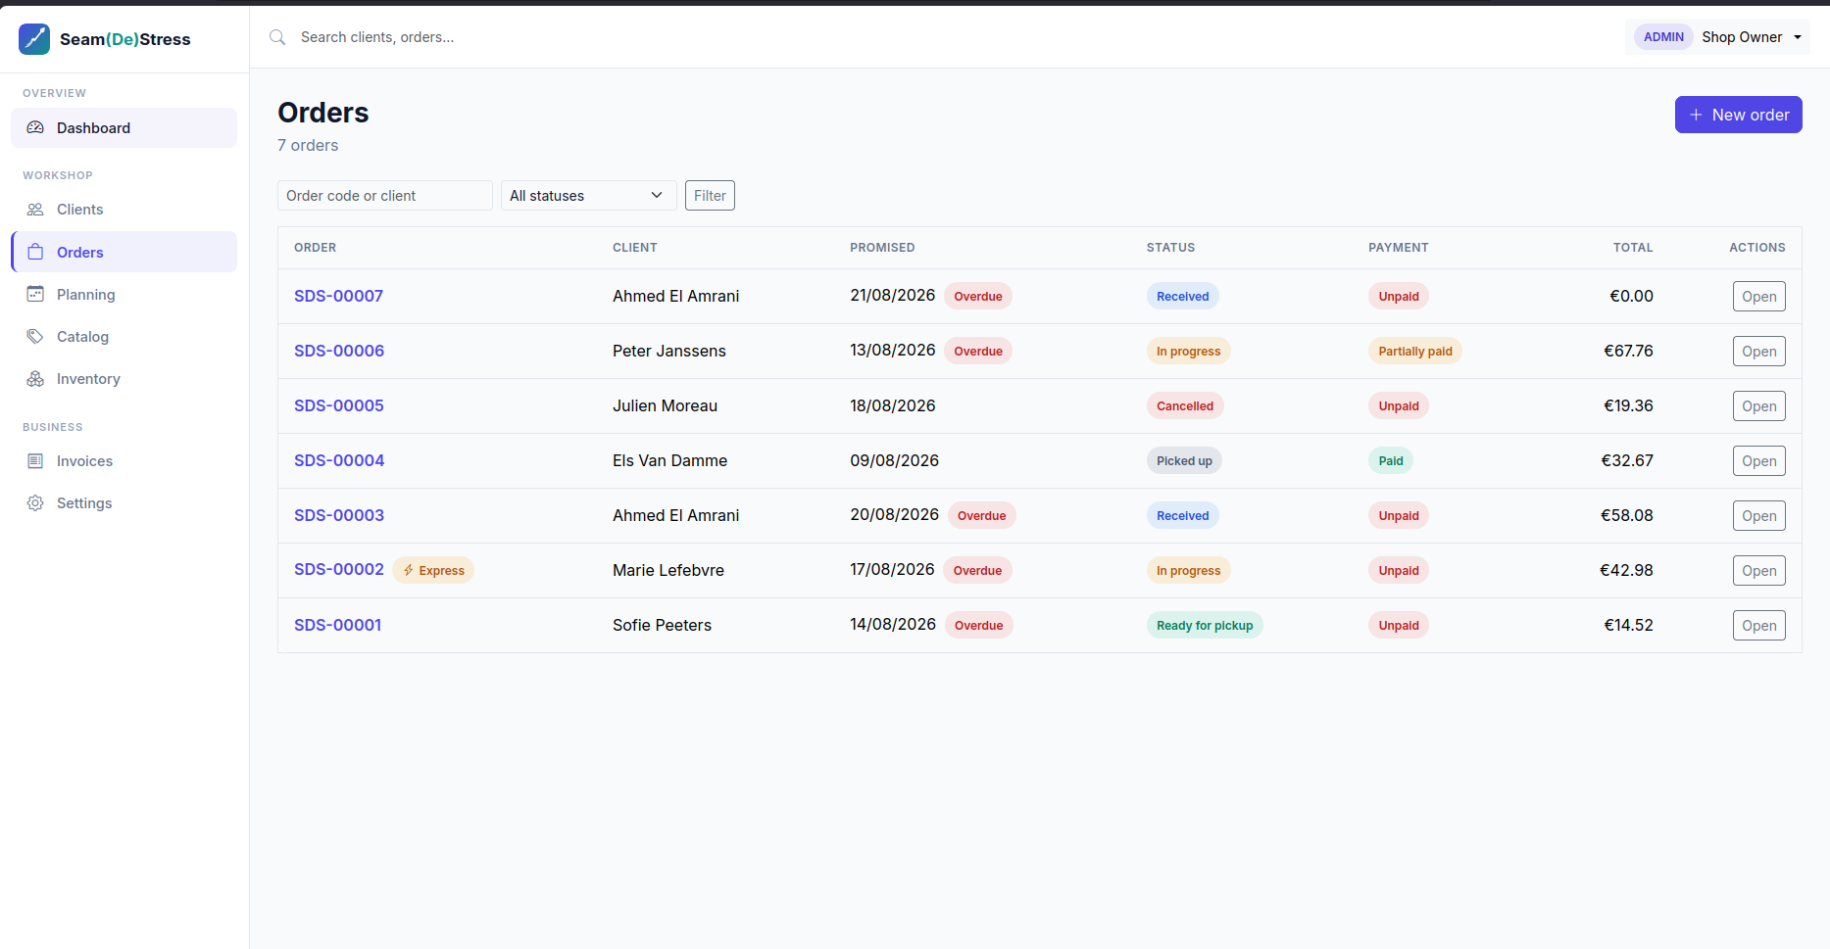
Task: Create a New order
Action: (x=1738, y=115)
